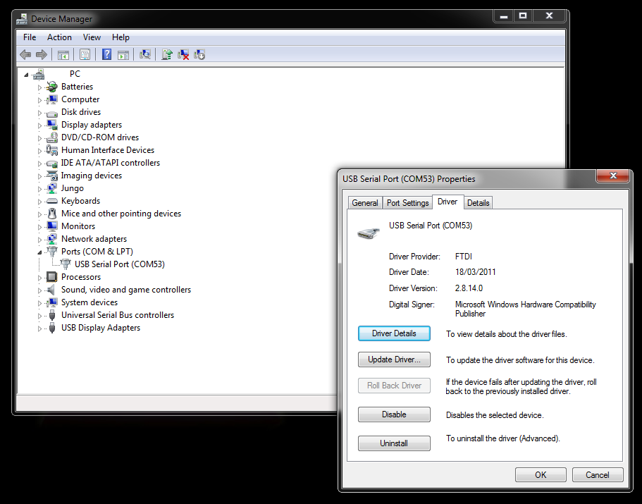
Task: Switch to the Details tab
Action: click(x=479, y=203)
